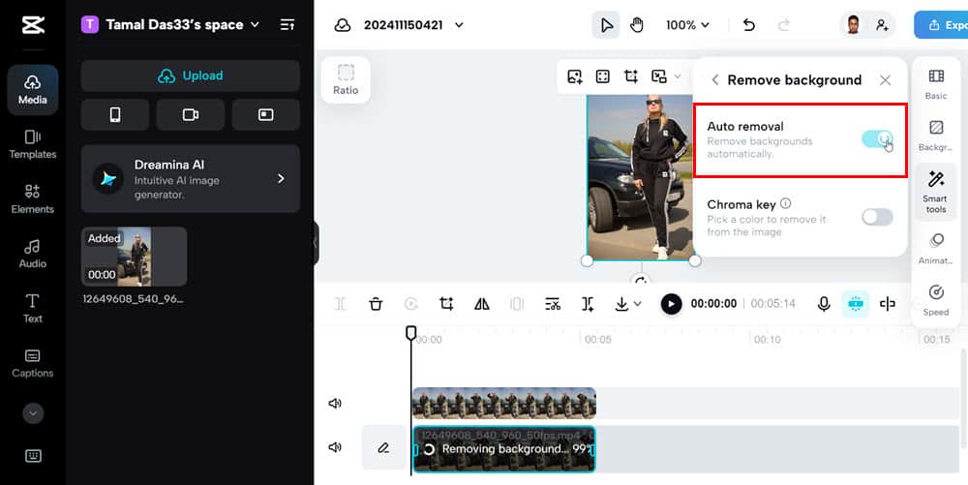Screen dimensions: 968x485
Task: Open Tamal Das33's space dropdown
Action: coord(170,24)
